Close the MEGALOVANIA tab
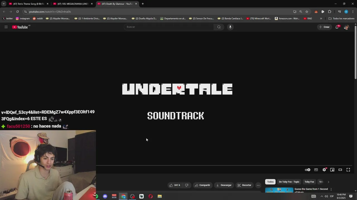This screenshot has width=357, height=200. point(92,4)
